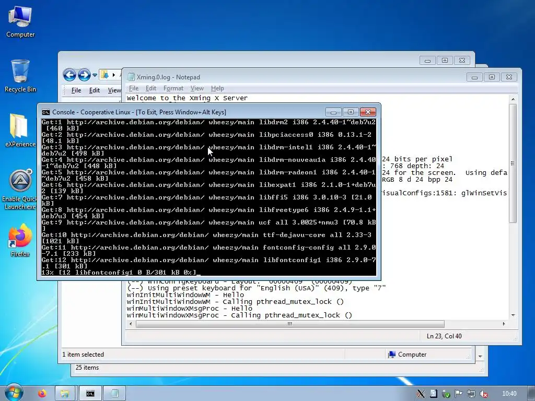
Task: Open the Notepad View menu
Action: tap(197, 88)
